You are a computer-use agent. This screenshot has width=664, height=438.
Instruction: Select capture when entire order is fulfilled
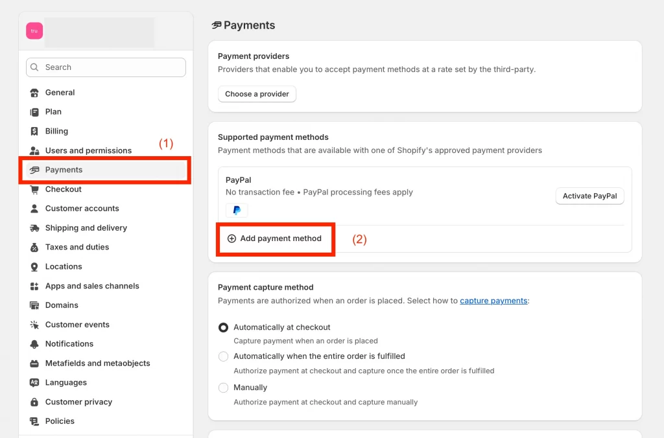point(223,356)
